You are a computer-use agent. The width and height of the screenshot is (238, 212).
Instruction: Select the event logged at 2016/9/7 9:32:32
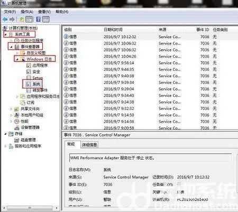pos(150,108)
